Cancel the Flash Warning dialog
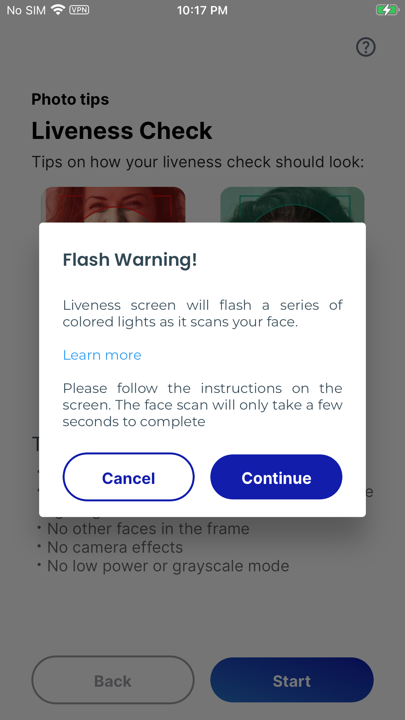Screen dimensions: 405x720 [128, 477]
